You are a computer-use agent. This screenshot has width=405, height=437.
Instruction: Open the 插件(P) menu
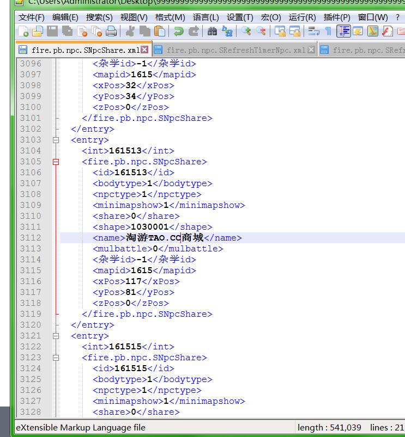pos(337,17)
